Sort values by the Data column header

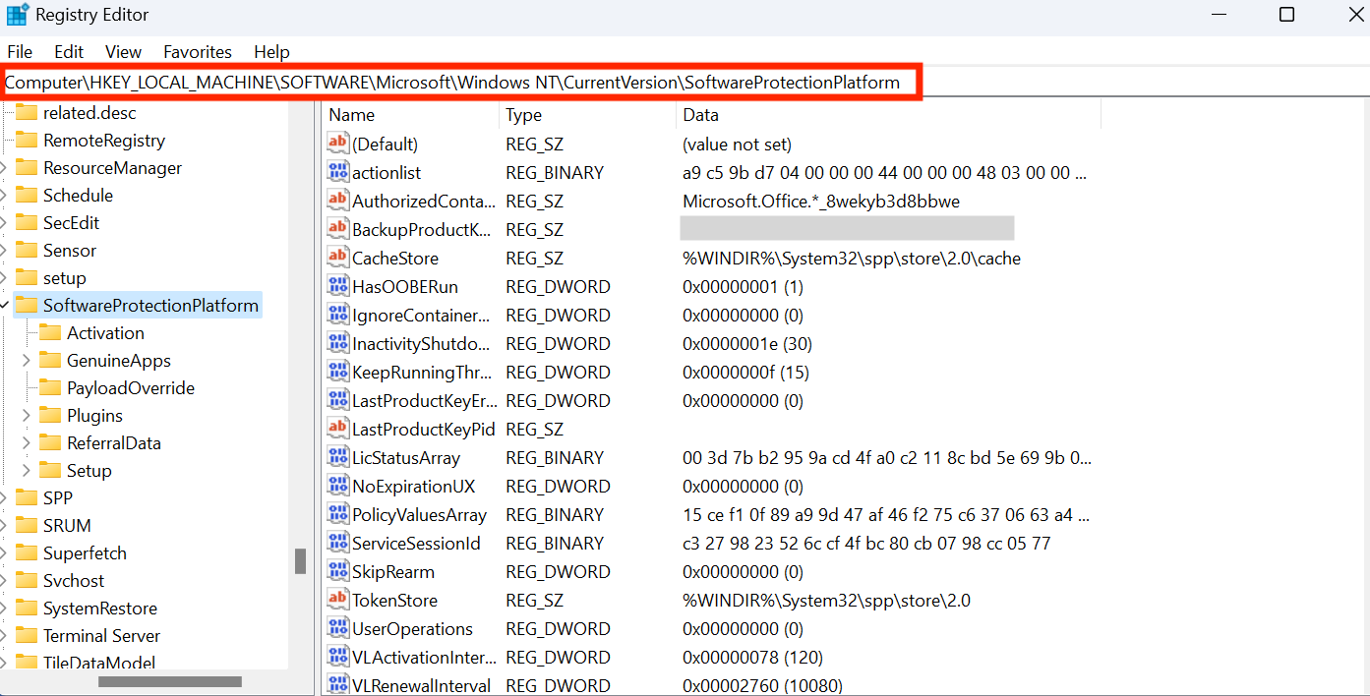click(x=700, y=115)
